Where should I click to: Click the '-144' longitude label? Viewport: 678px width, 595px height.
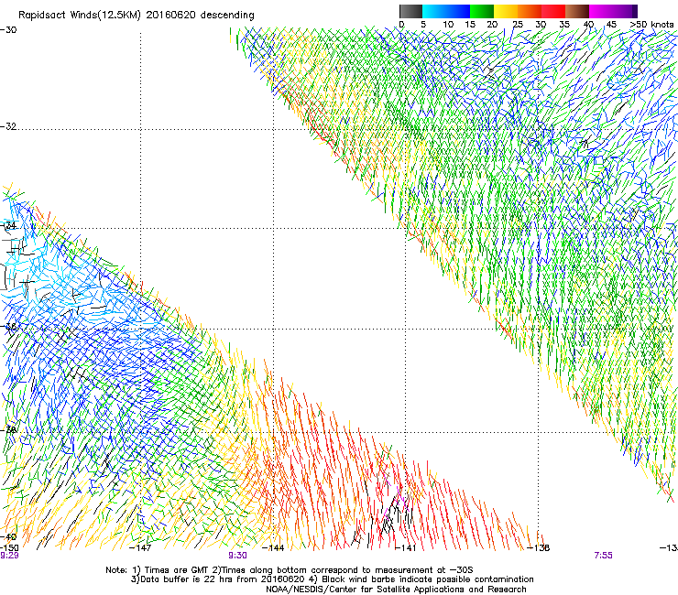[273, 548]
